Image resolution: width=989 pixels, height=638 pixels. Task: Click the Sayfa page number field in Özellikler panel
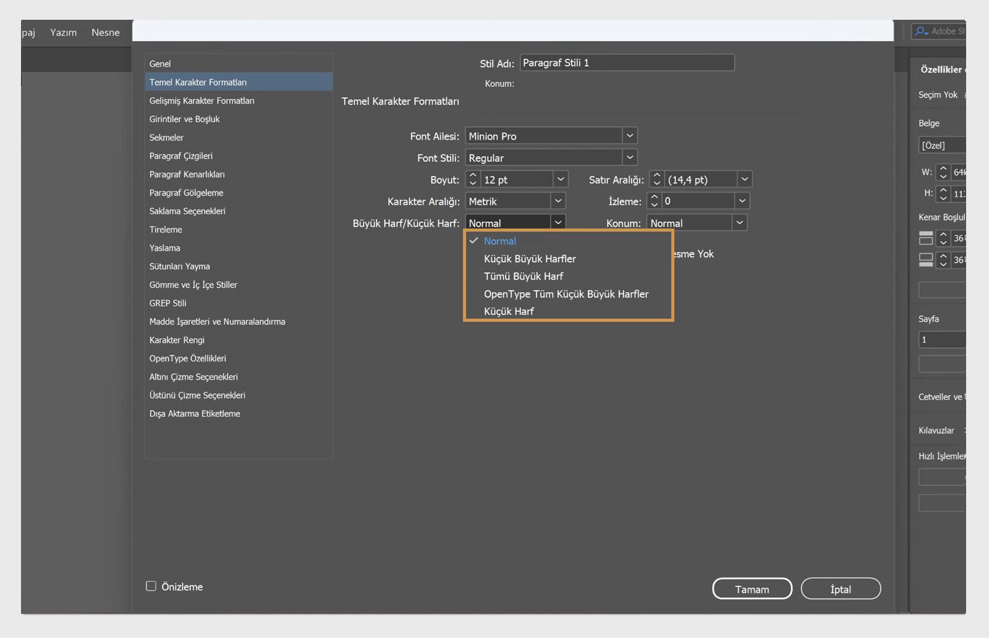pyautogui.click(x=942, y=340)
